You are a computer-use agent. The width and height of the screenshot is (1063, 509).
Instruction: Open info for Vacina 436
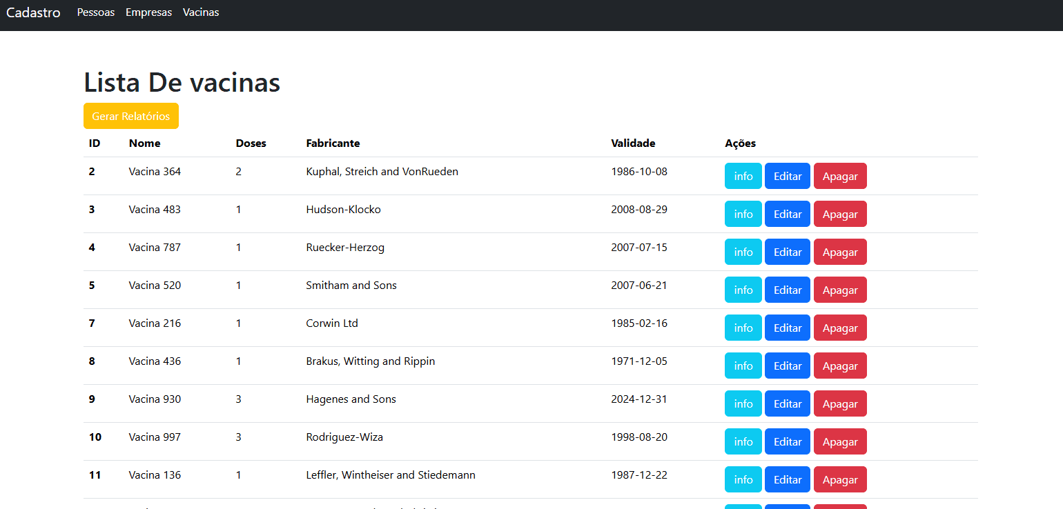743,366
